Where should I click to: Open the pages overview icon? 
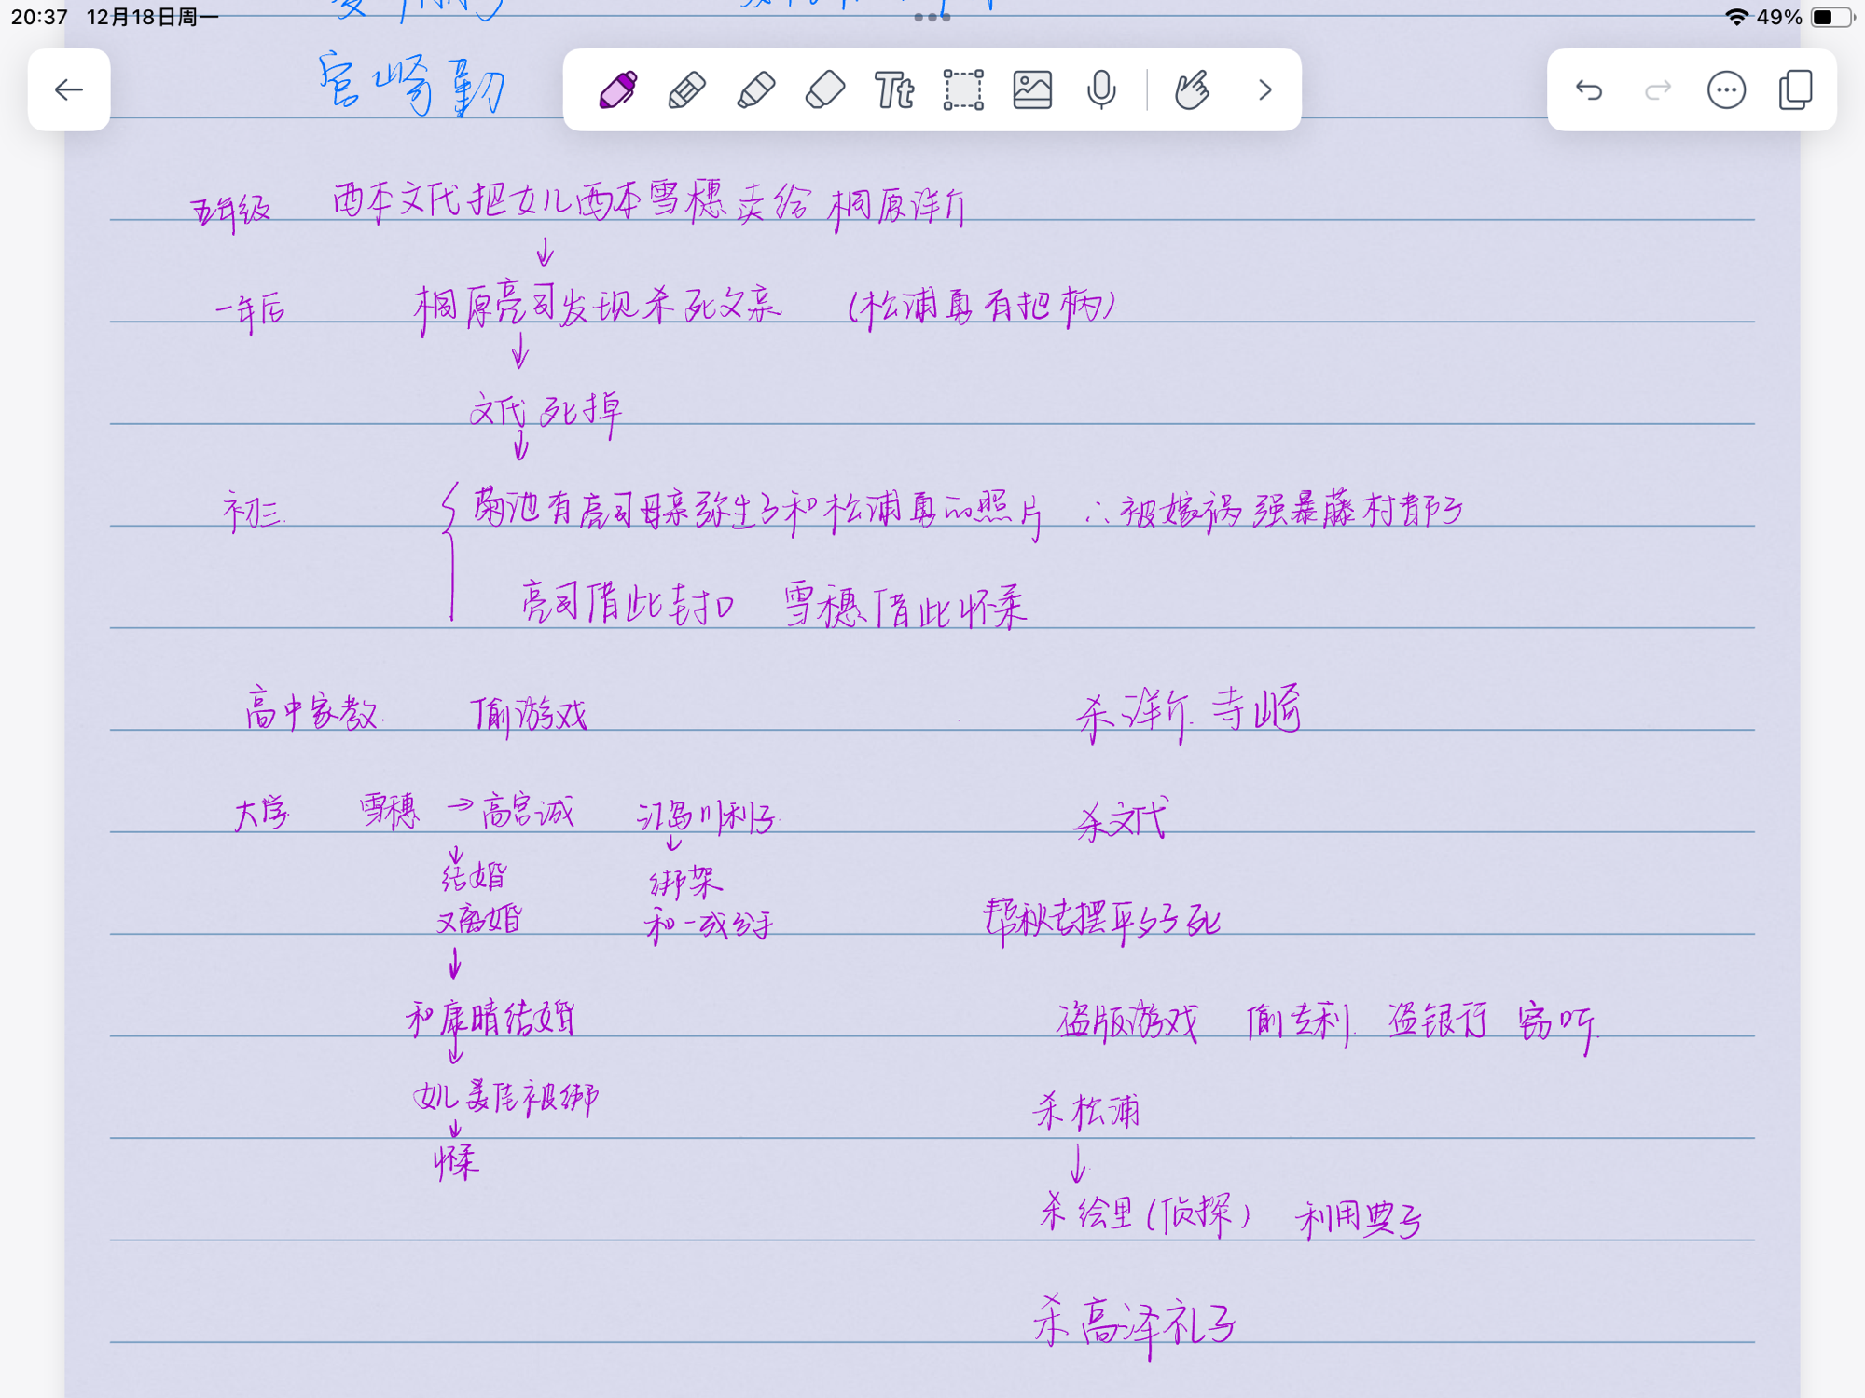(x=1795, y=90)
